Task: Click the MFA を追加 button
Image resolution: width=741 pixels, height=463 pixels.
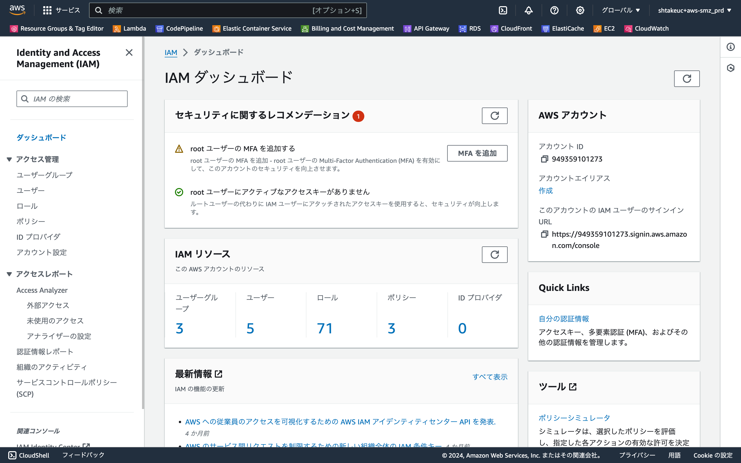Action: coord(477,153)
